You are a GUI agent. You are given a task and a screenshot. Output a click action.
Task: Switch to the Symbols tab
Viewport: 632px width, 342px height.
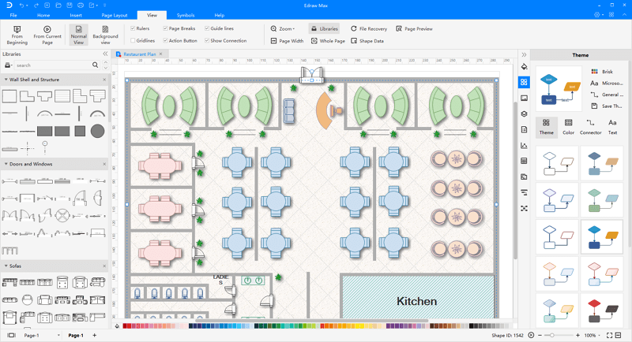click(186, 15)
